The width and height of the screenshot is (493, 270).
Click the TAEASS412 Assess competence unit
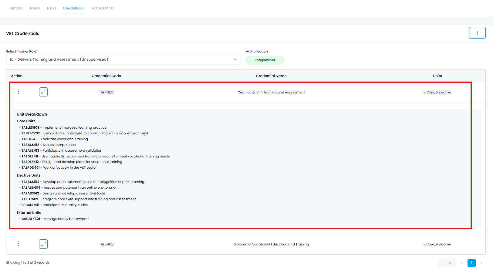[49, 145]
